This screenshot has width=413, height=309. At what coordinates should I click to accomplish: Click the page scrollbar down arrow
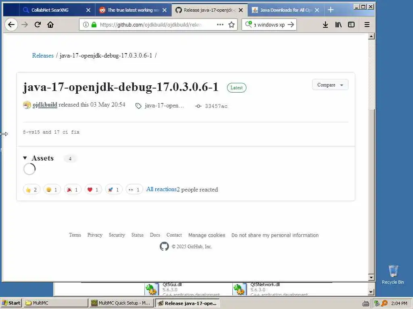point(371,277)
